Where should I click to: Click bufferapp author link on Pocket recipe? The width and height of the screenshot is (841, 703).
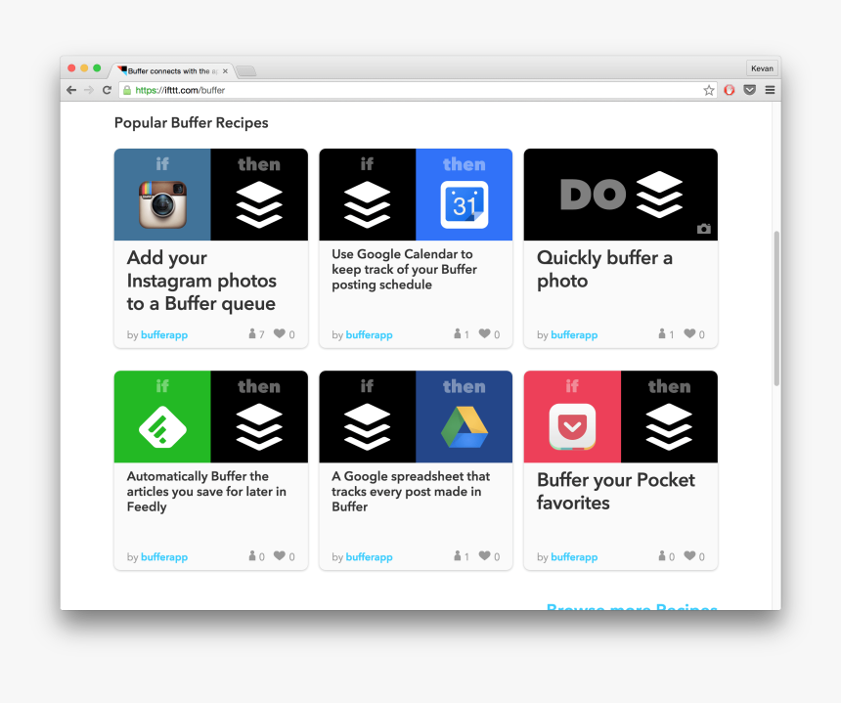pyautogui.click(x=574, y=556)
